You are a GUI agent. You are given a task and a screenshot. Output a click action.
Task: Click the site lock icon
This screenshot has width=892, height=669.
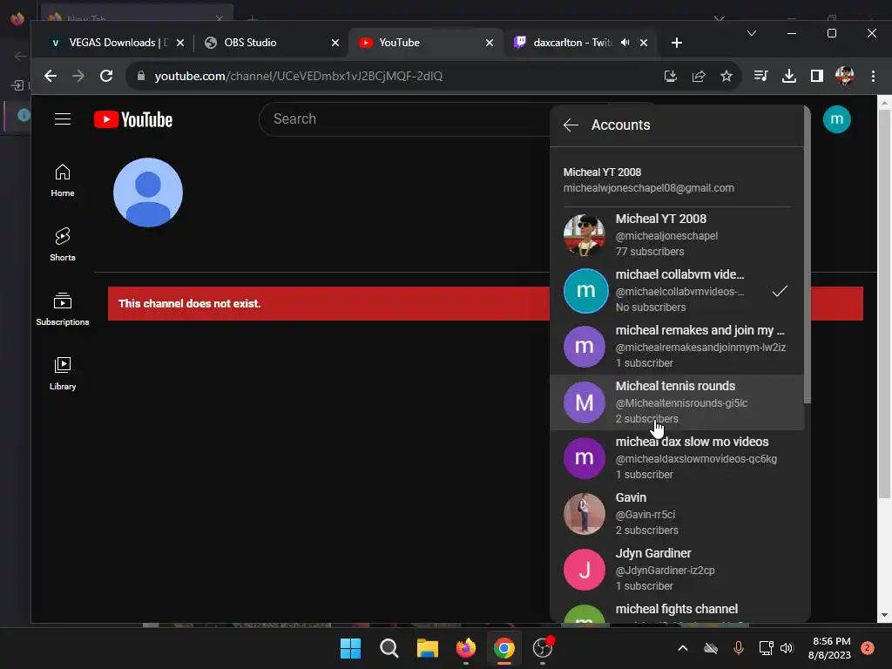(141, 76)
